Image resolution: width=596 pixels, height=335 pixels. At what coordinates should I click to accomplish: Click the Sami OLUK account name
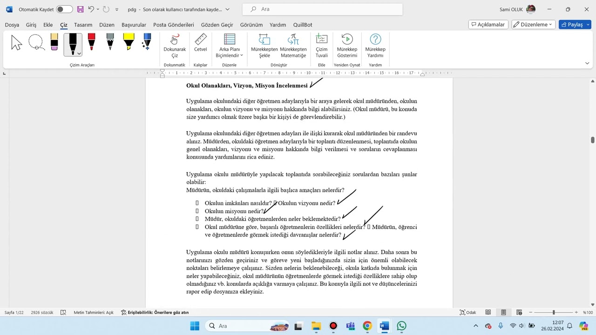(x=511, y=9)
